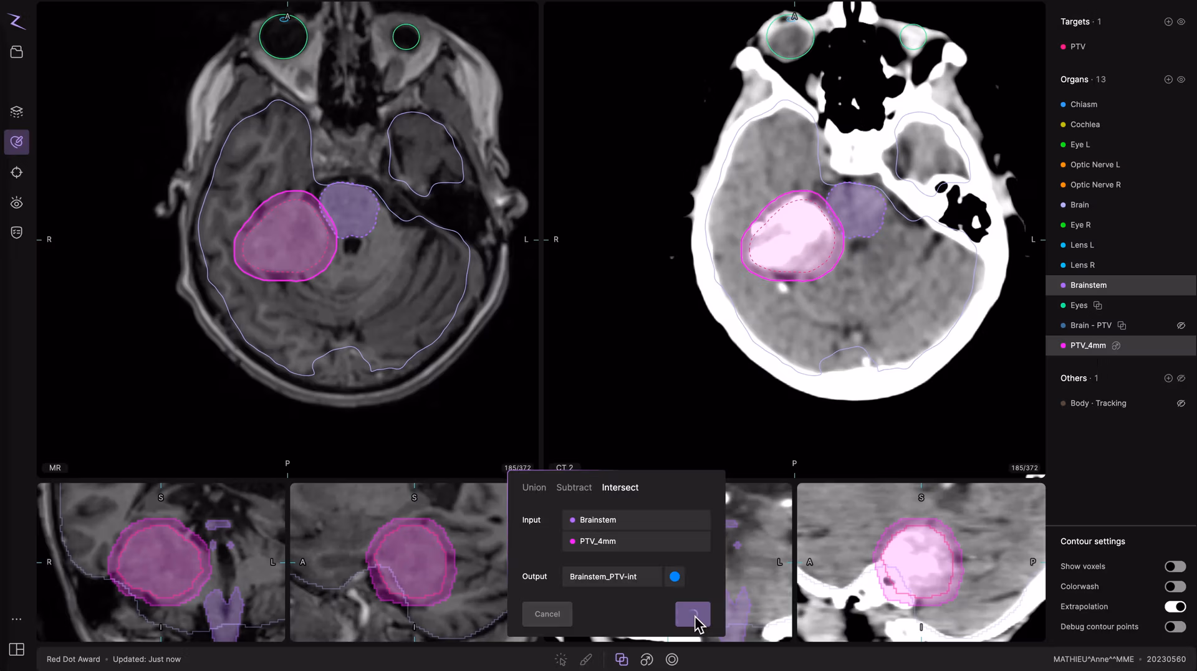Switch to the Union operation tab

534,487
